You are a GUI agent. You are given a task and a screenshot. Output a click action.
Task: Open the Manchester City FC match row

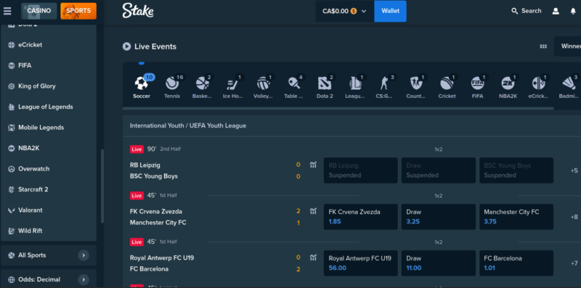(x=158, y=223)
